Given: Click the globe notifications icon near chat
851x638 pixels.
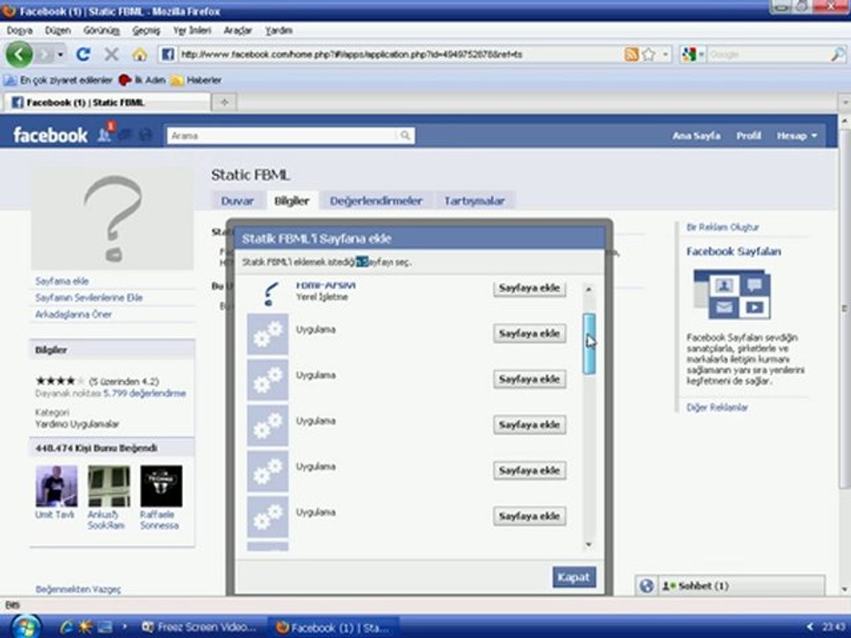Looking at the screenshot, I should click(646, 586).
